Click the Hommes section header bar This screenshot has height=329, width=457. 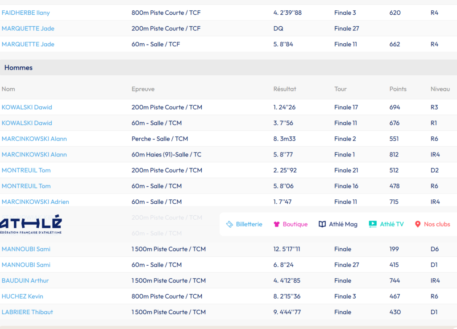228,68
